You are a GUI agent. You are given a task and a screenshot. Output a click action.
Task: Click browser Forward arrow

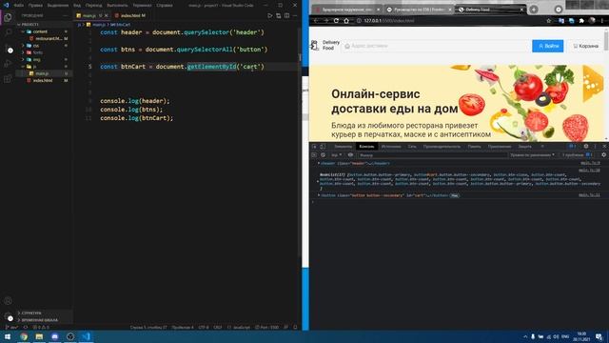326,21
